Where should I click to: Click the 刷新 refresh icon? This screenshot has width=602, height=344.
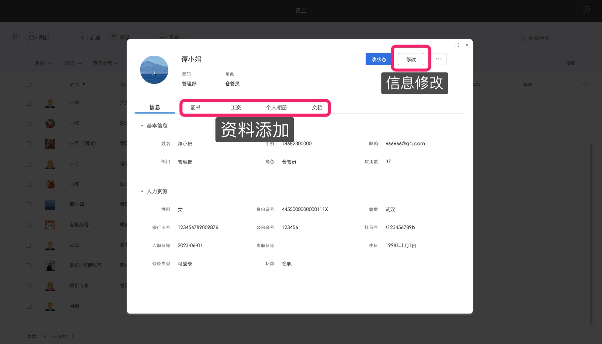pyautogui.click(x=31, y=38)
